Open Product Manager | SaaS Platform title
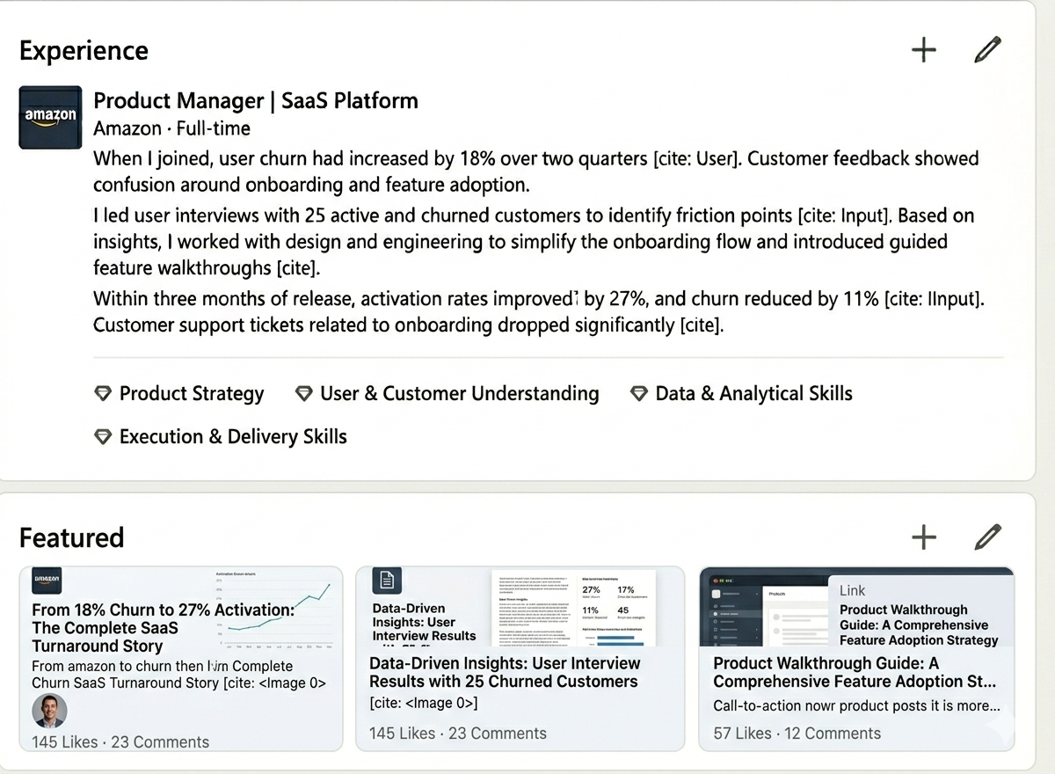Image resolution: width=1055 pixels, height=774 pixels. [x=255, y=101]
